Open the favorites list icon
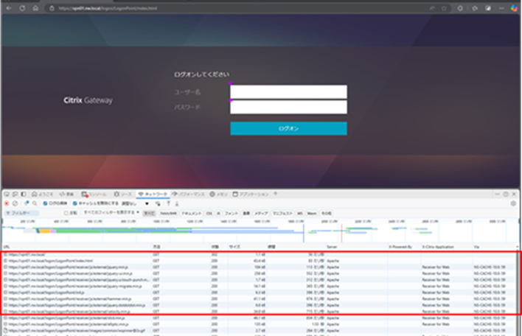The width and height of the screenshot is (522, 336). (475, 8)
